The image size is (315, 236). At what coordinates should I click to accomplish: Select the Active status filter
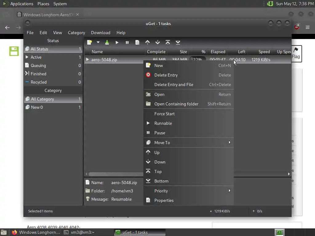click(53, 57)
